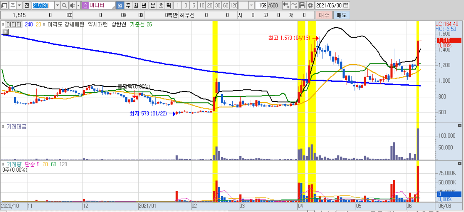464x212 pixels.
Task: Click the 2021/06/08 date field
Action: [x=329, y=5]
